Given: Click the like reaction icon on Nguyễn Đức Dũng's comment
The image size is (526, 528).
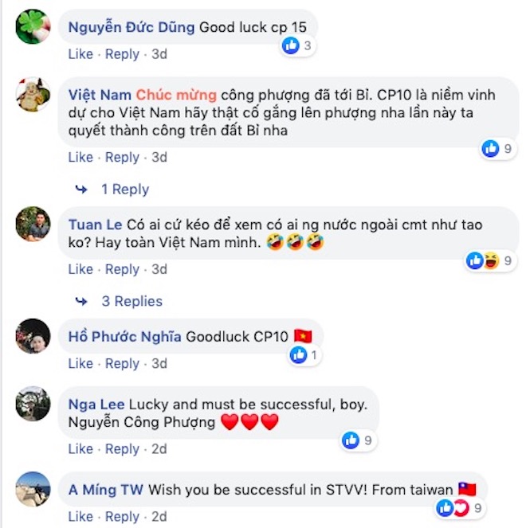Looking at the screenshot, I should 290,45.
